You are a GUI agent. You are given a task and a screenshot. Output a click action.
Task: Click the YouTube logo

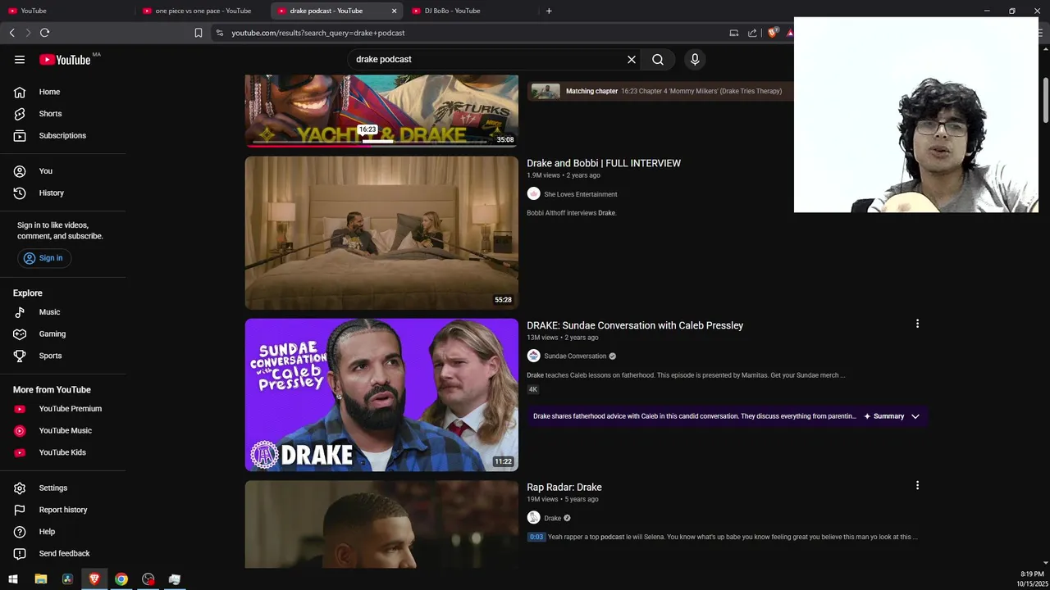66,59
